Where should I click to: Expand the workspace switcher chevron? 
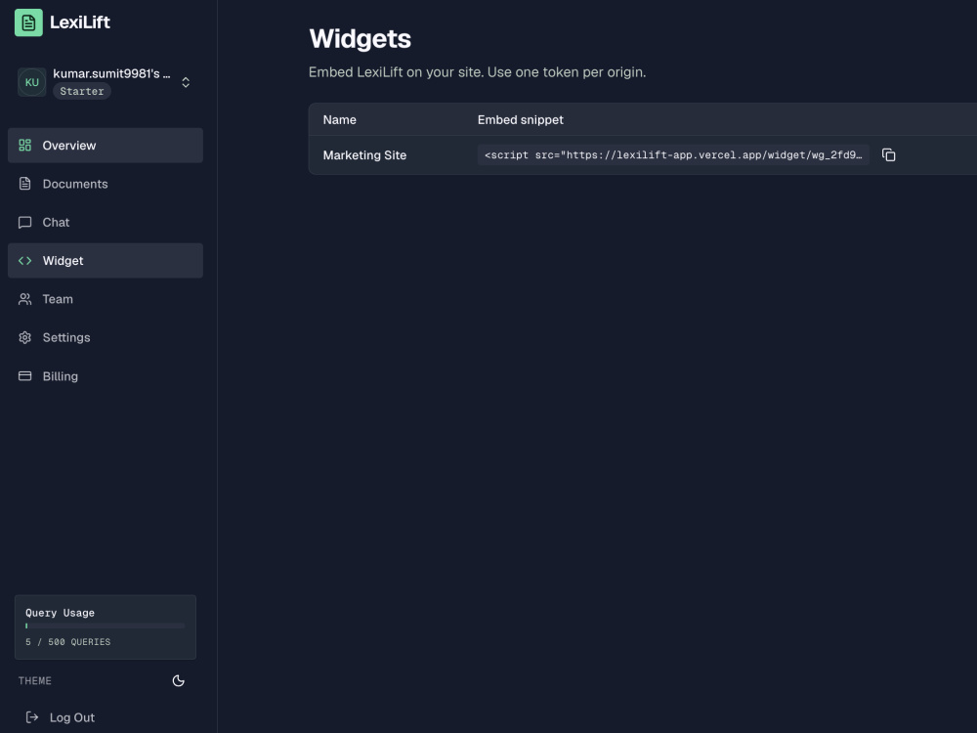186,82
